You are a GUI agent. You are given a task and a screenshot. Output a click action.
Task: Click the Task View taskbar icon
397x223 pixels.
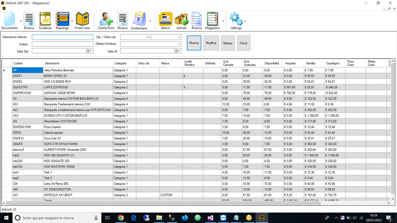coord(108,218)
